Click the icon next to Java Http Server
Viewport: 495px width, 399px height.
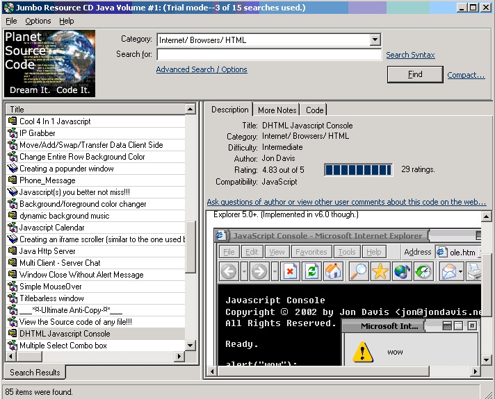coord(13,251)
